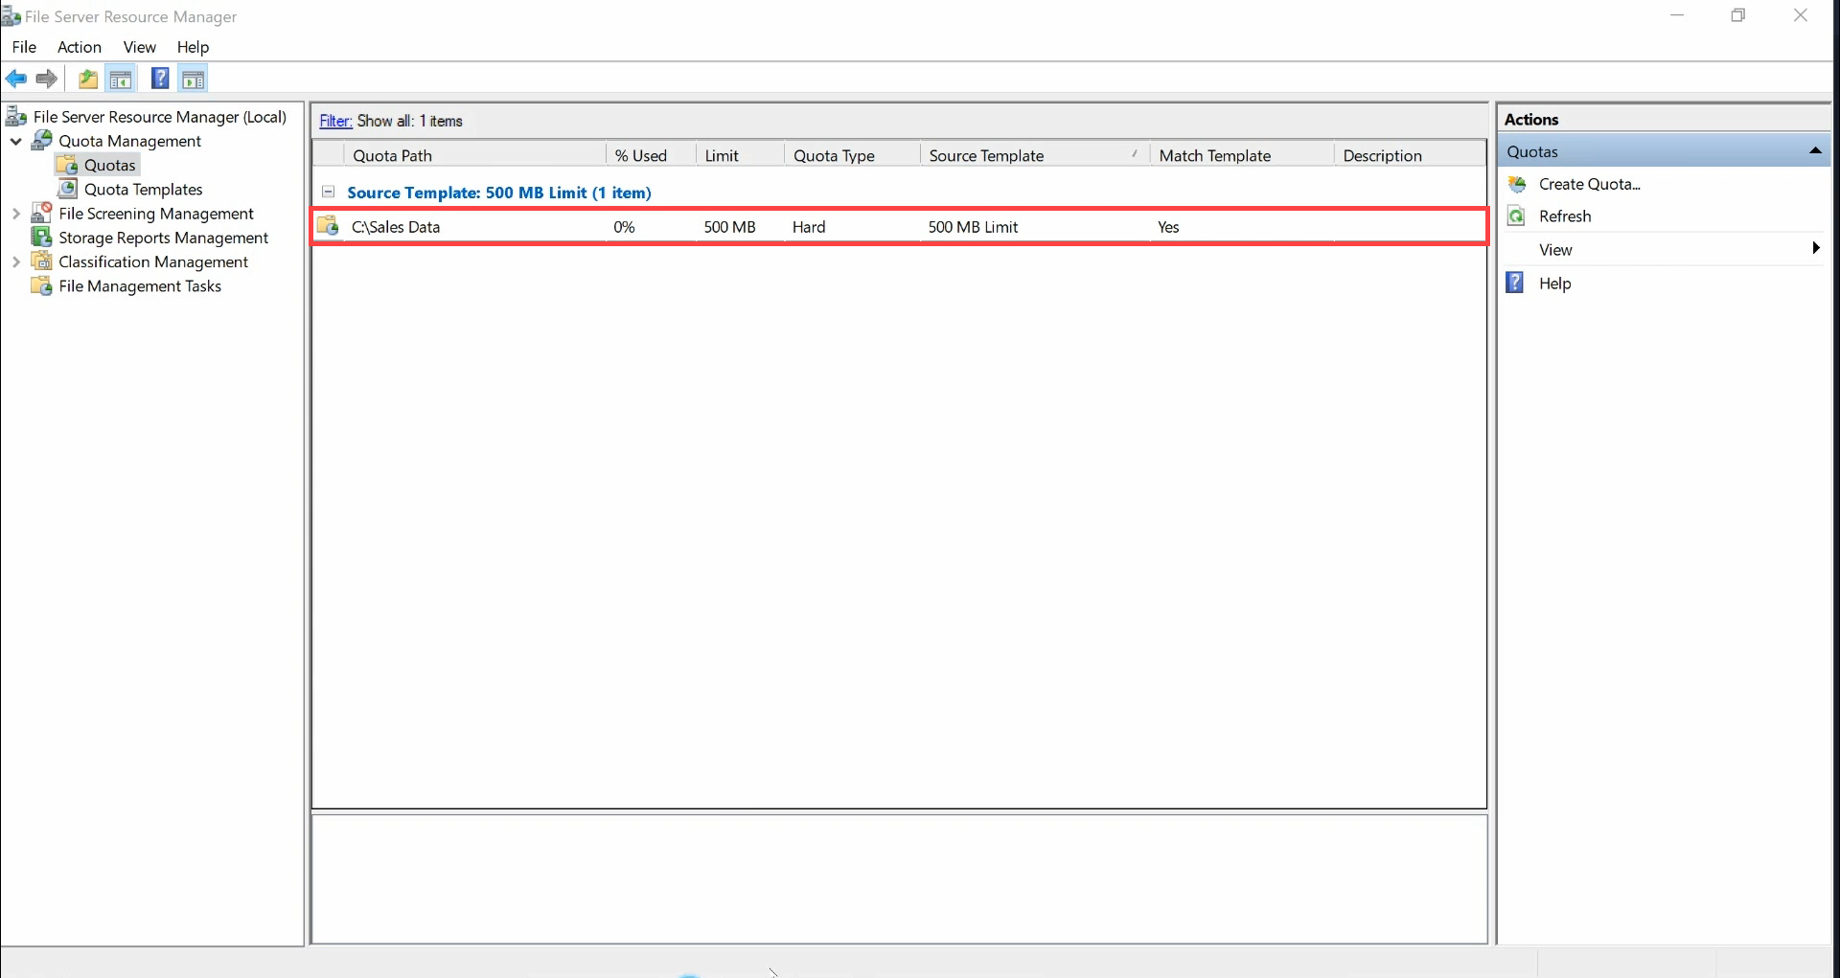
Task: Click the Forward arrow toolbar icon
Action: tap(46, 79)
